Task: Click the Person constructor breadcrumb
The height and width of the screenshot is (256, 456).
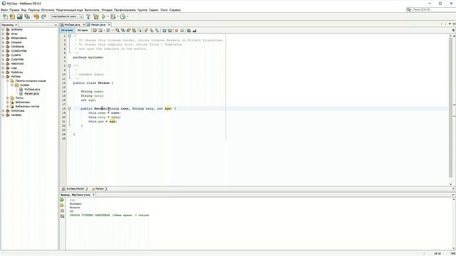Action: pos(99,189)
